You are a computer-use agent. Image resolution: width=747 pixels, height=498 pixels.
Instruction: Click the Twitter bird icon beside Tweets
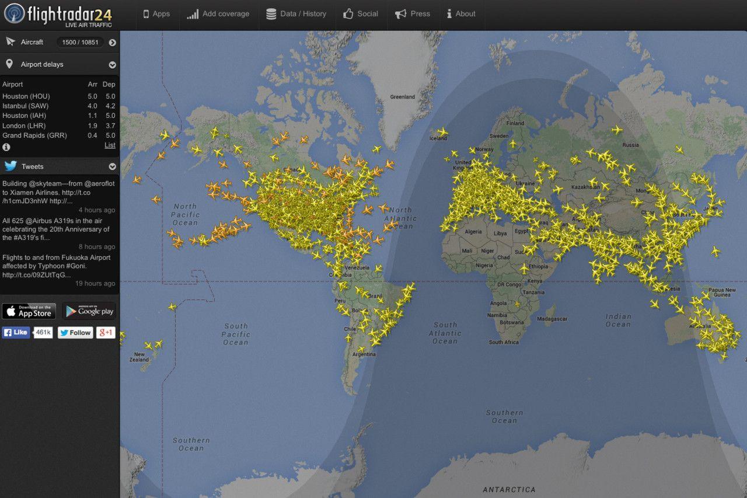(x=10, y=166)
